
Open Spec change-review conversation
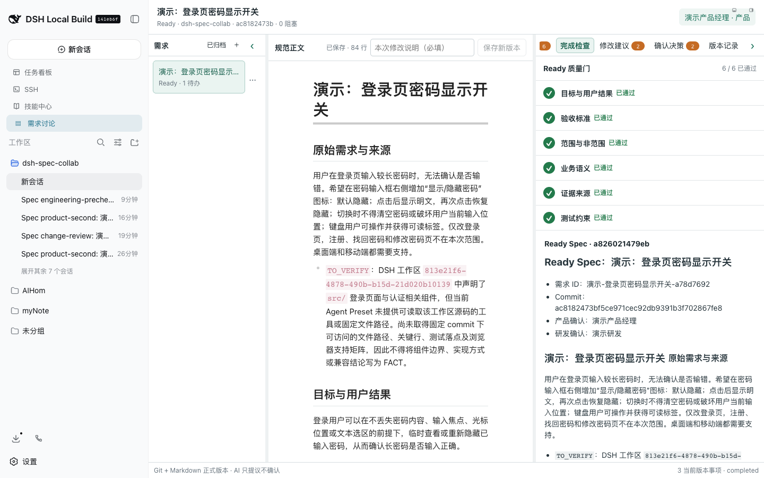tap(74, 236)
